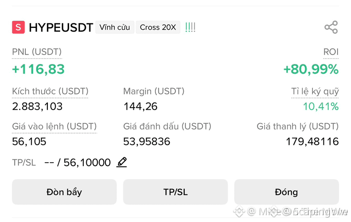The image size is (351, 222).
Task: Open the Đòn bẩy leverage button
Action: (64, 192)
